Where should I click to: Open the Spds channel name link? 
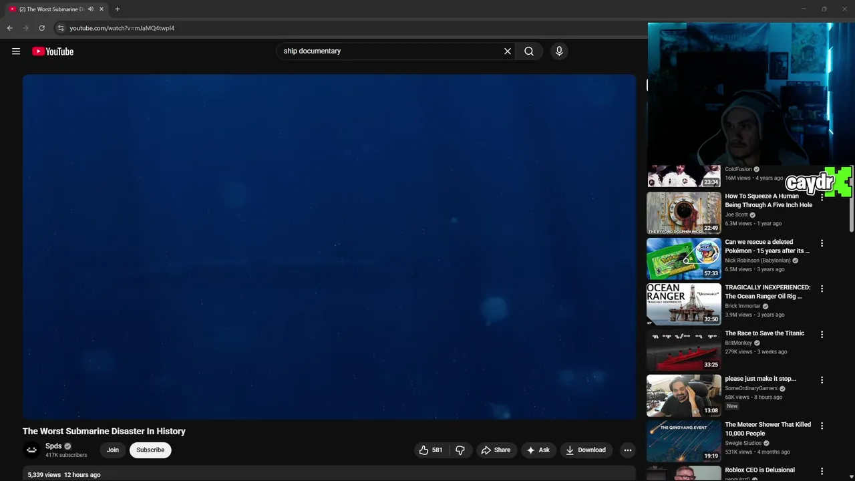[x=53, y=446]
